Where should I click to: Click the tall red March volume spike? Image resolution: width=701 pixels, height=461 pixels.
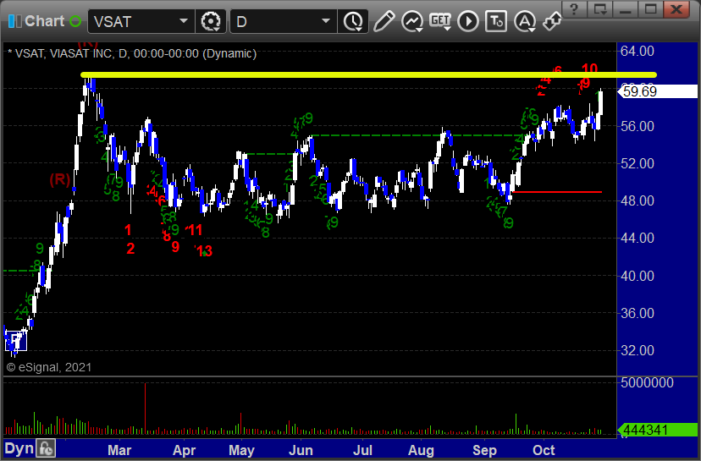145,409
